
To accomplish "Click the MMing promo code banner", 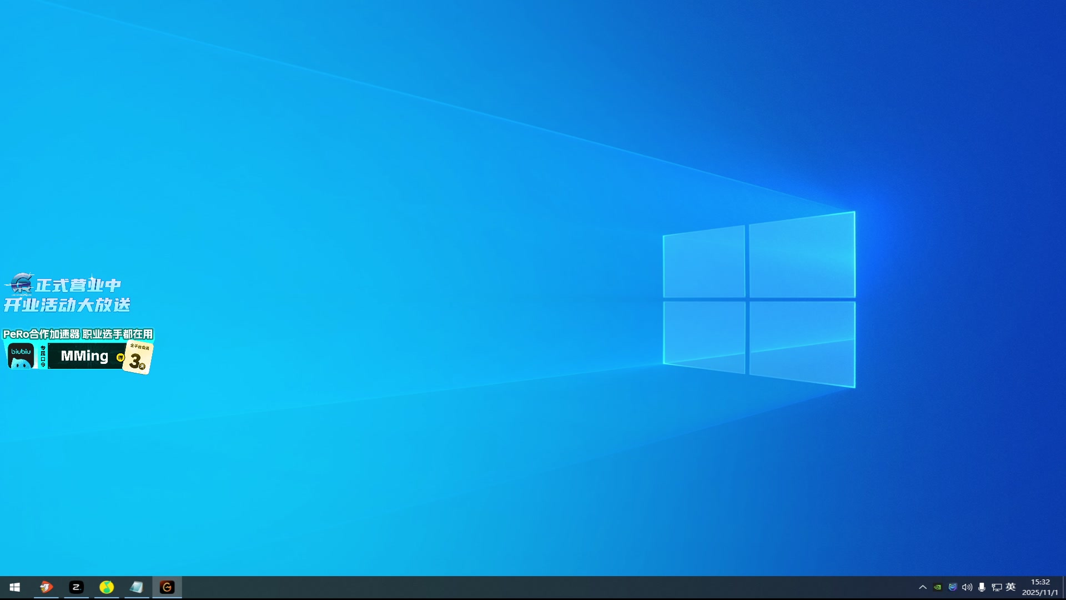I will pos(84,356).
